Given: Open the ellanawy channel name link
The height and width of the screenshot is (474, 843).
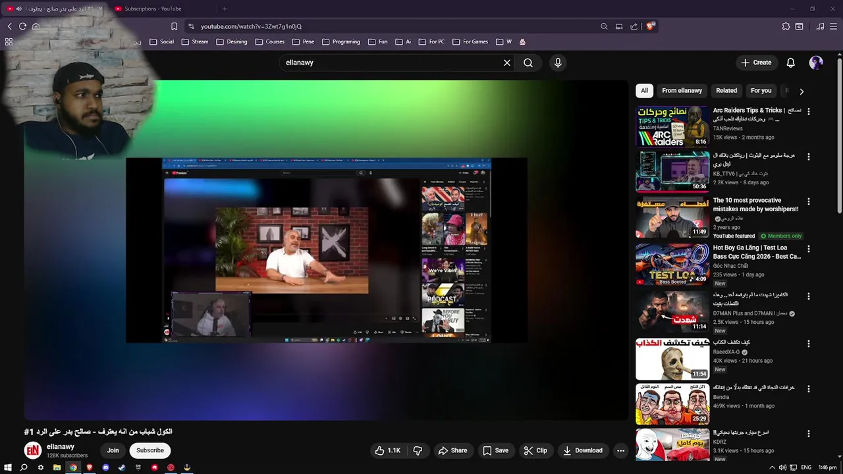Looking at the screenshot, I should click(61, 446).
